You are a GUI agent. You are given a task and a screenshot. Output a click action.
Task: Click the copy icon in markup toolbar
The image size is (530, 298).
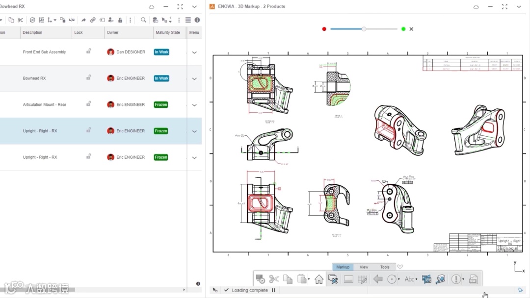(x=288, y=279)
